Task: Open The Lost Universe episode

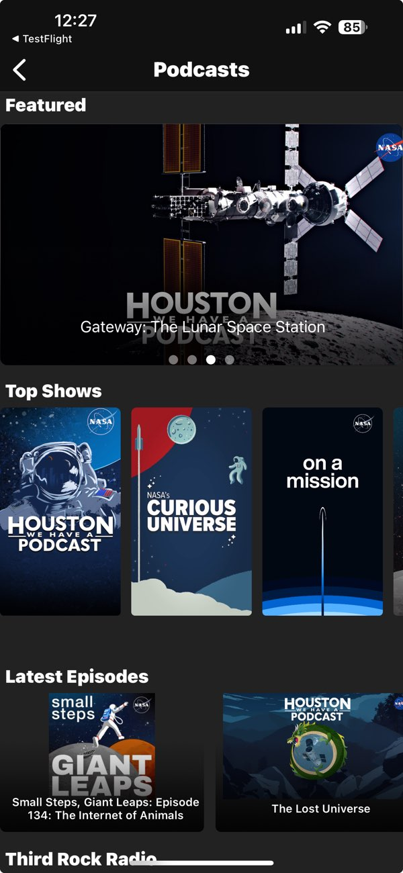Action: [x=309, y=762]
